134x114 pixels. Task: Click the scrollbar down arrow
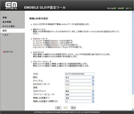click(x=133, y=109)
